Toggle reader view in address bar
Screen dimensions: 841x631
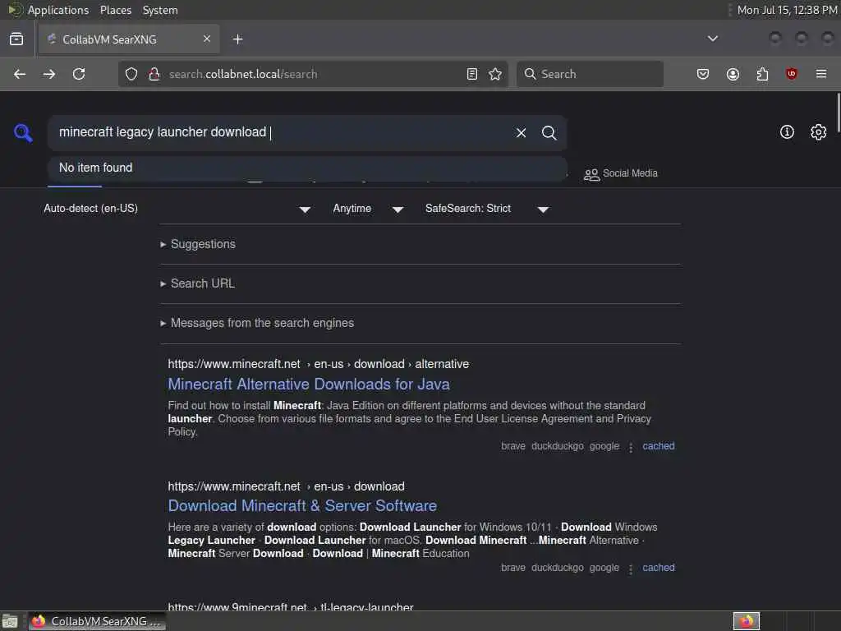click(x=472, y=74)
